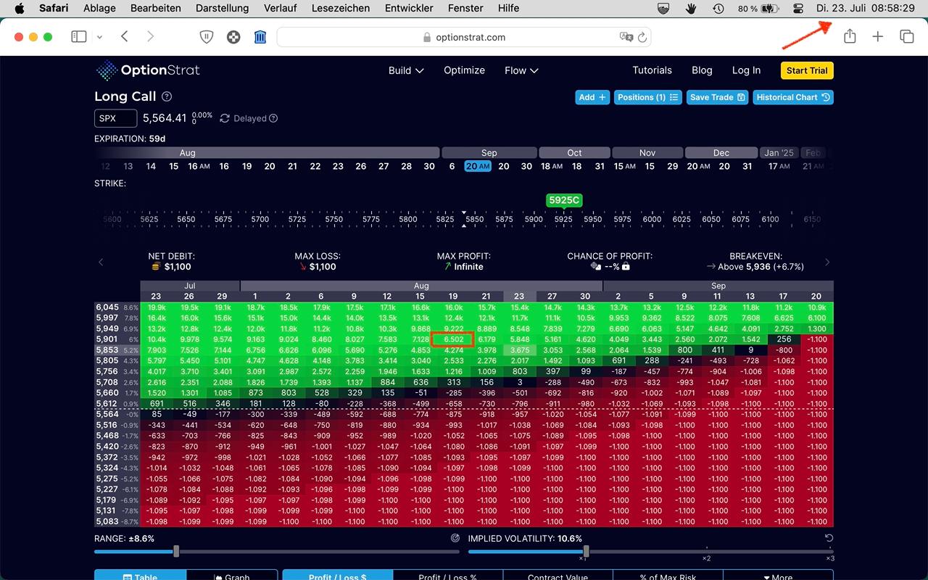
Task: Expand the Flow dropdown menu
Action: pyautogui.click(x=521, y=70)
